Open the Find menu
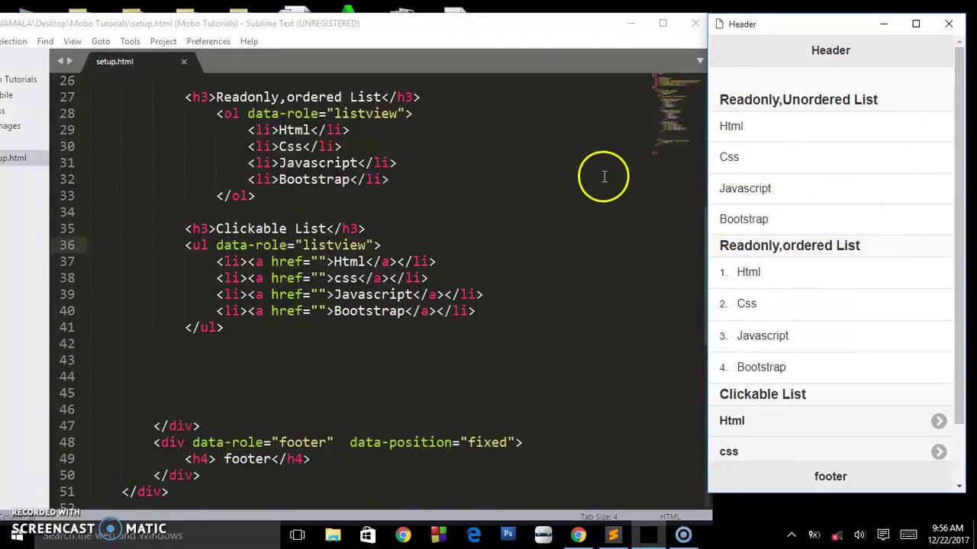Viewport: 977px width, 549px height. click(x=45, y=41)
